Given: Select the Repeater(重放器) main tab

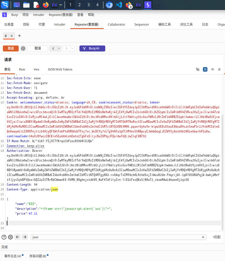Looking at the screenshot, I should [87, 24].
